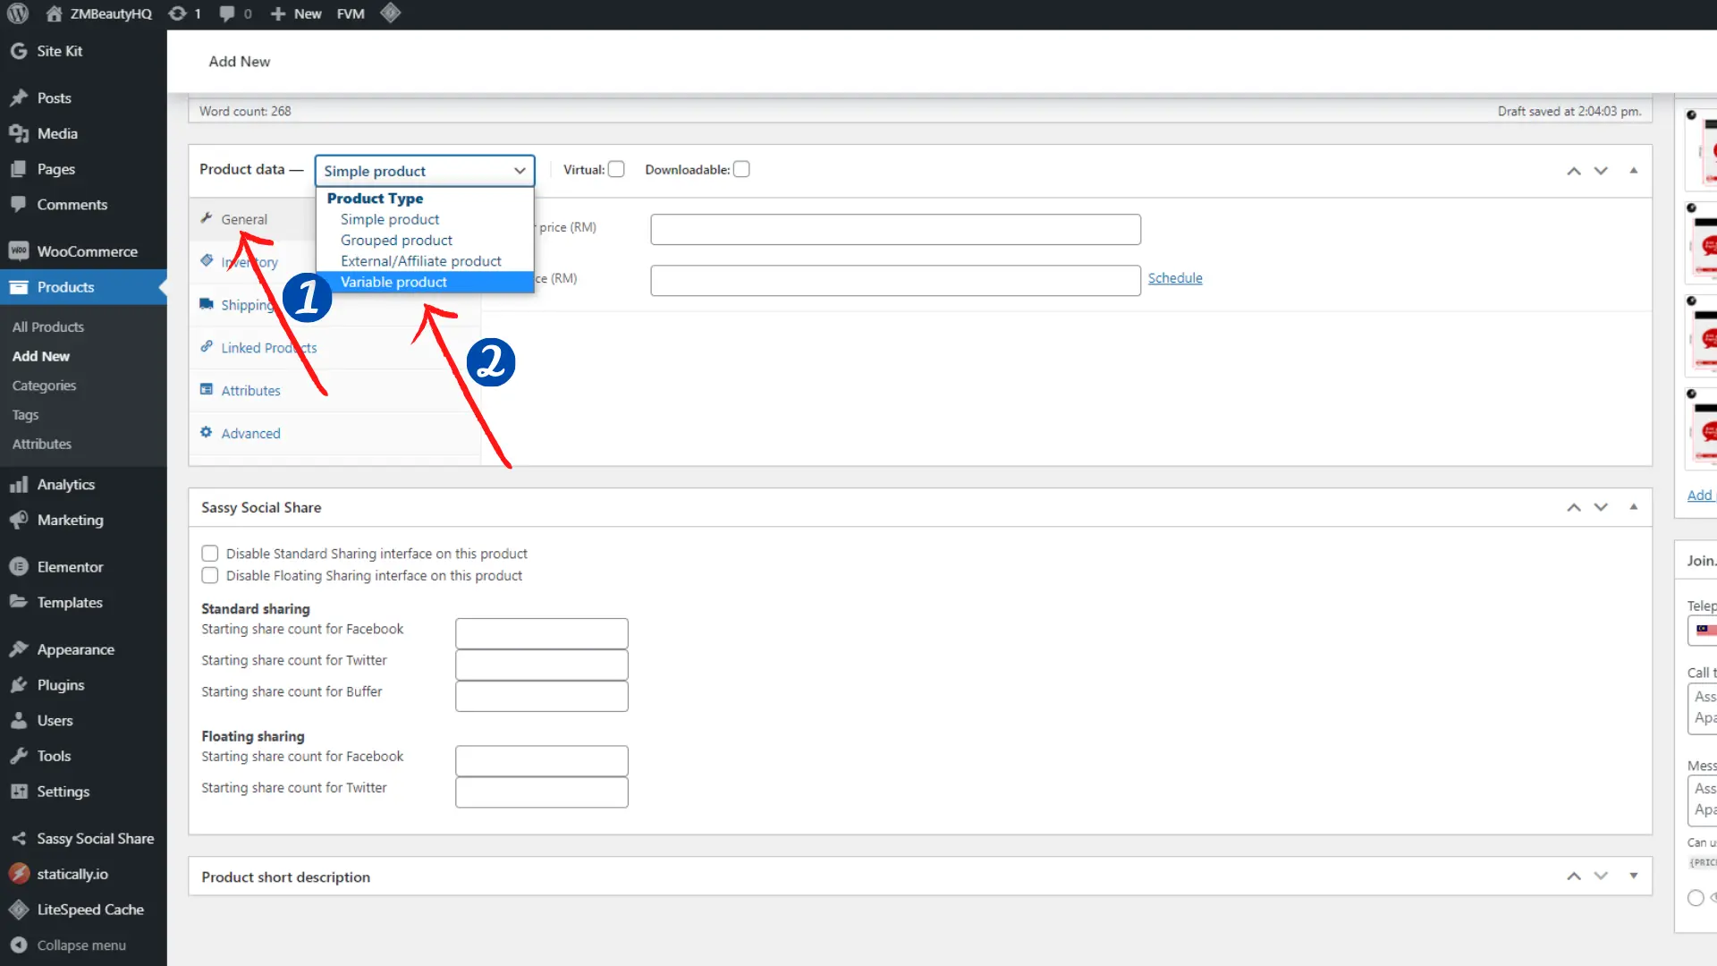This screenshot has height=966, width=1717.
Task: Check Disable Floating Sharing interface
Action: (210, 575)
